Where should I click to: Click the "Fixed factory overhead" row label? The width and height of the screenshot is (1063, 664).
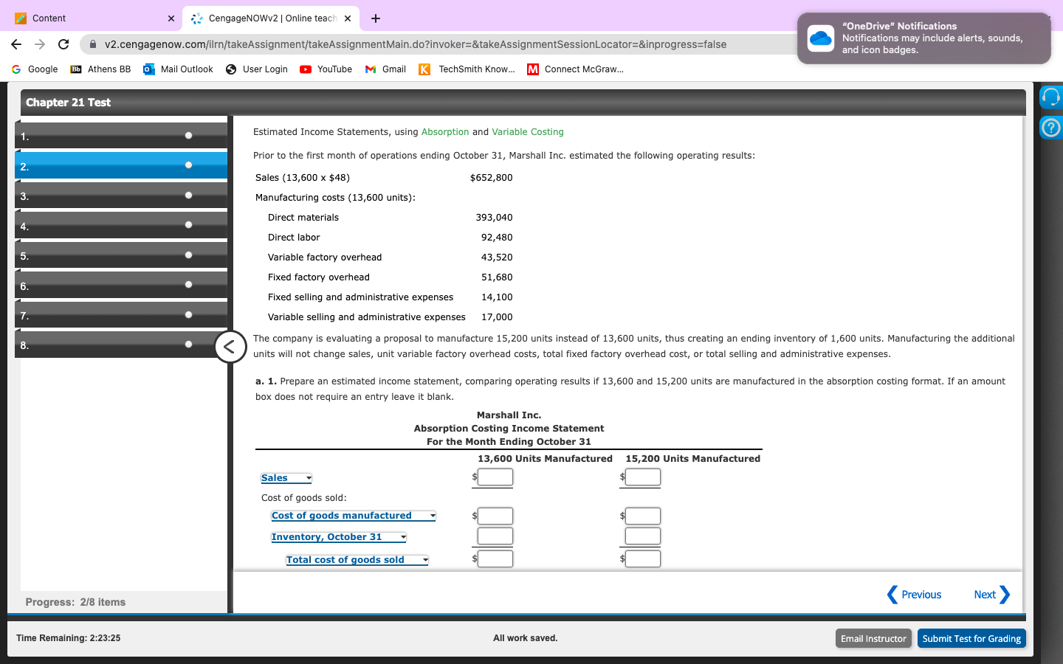pyautogui.click(x=319, y=277)
